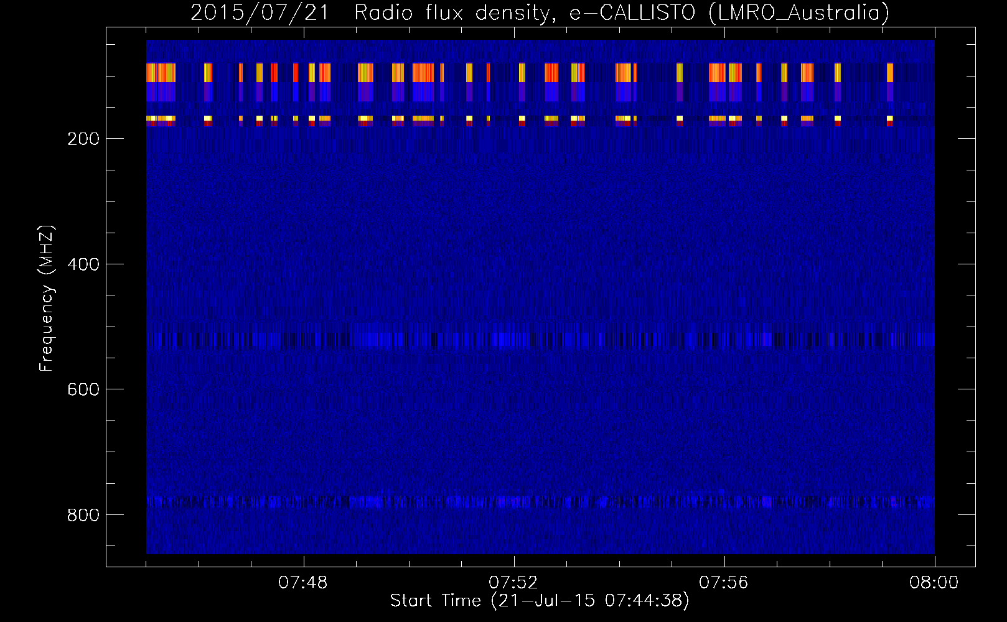Click the 07:52 time tick label
This screenshot has width=1007, height=622.
click(x=513, y=583)
